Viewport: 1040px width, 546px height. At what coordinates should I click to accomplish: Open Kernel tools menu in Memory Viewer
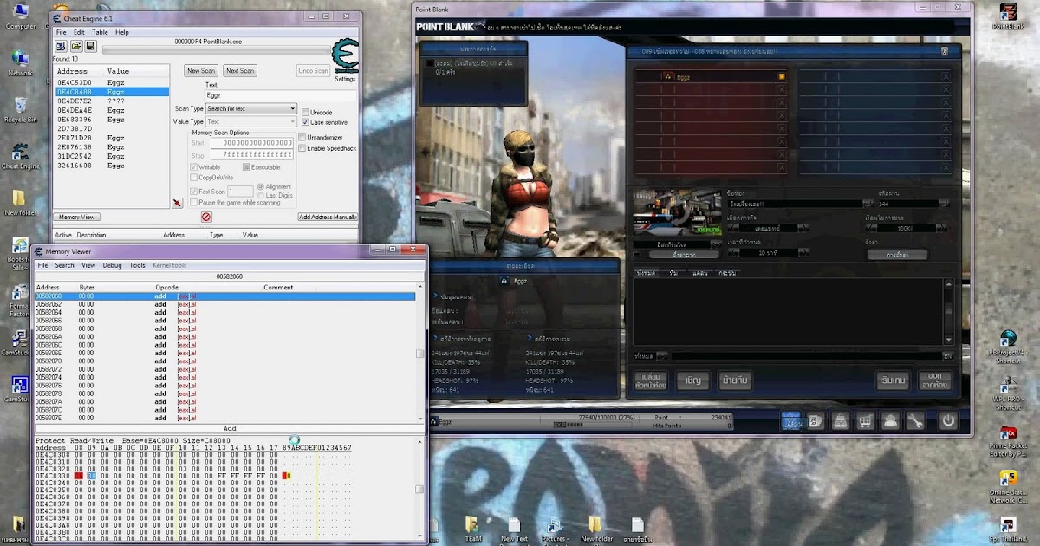tap(169, 265)
